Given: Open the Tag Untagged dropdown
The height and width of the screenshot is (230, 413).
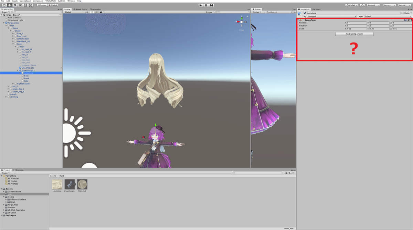Looking at the screenshot, I should pyautogui.click(x=331, y=16).
